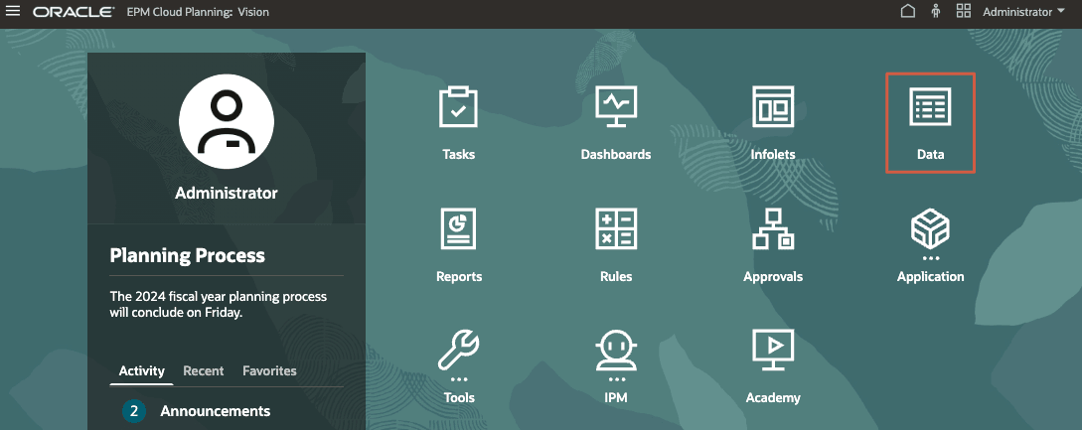1082x430 pixels.
Task: Open the Dashboards card
Action: (616, 123)
